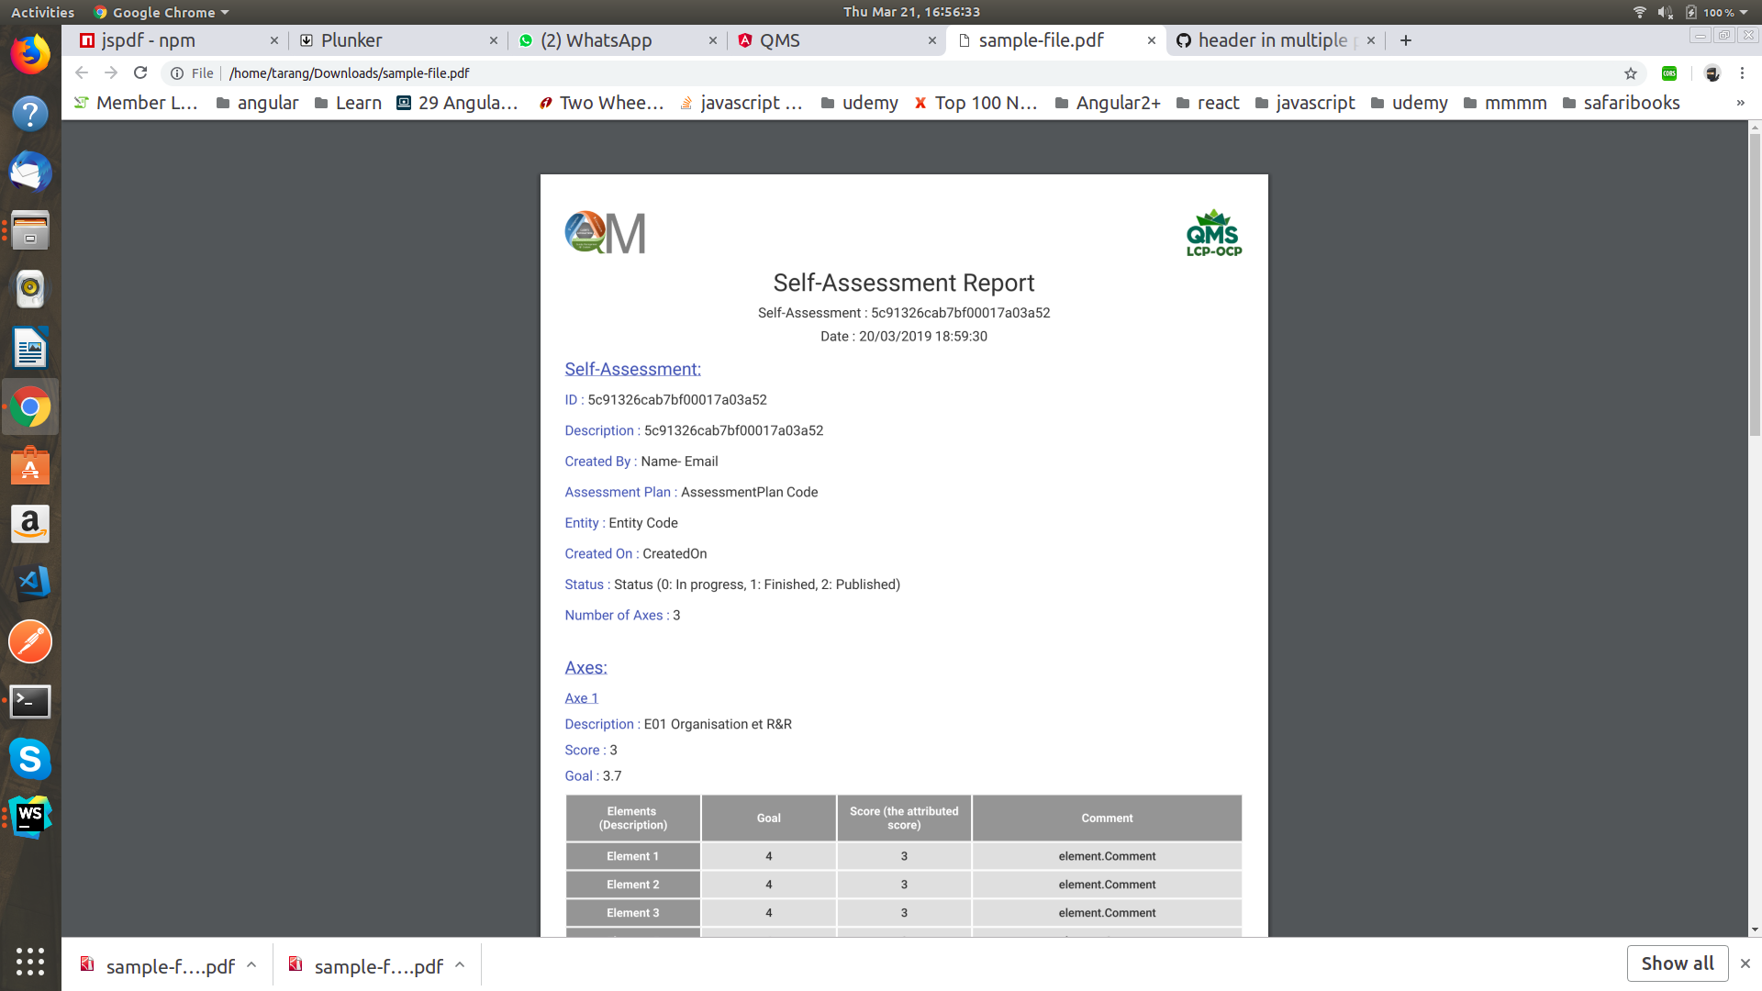Open Firefox from the dock
The image size is (1762, 991).
[x=30, y=54]
